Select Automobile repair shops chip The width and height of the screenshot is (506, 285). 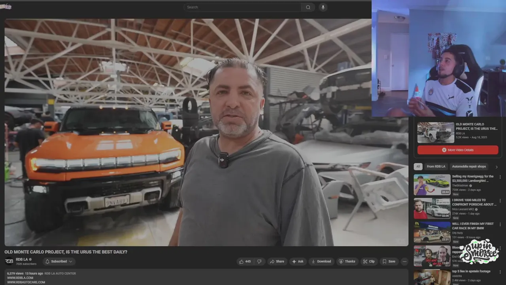coord(469,167)
